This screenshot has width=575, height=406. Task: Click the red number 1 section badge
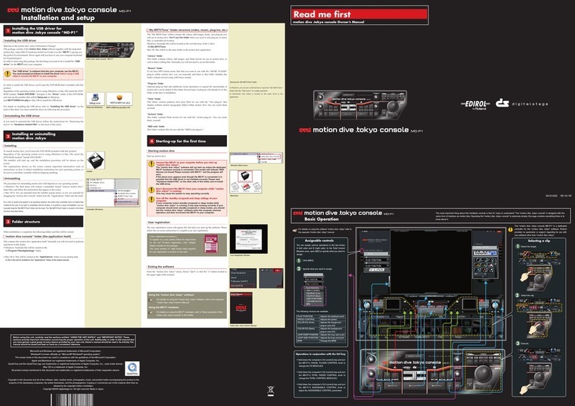8,31
